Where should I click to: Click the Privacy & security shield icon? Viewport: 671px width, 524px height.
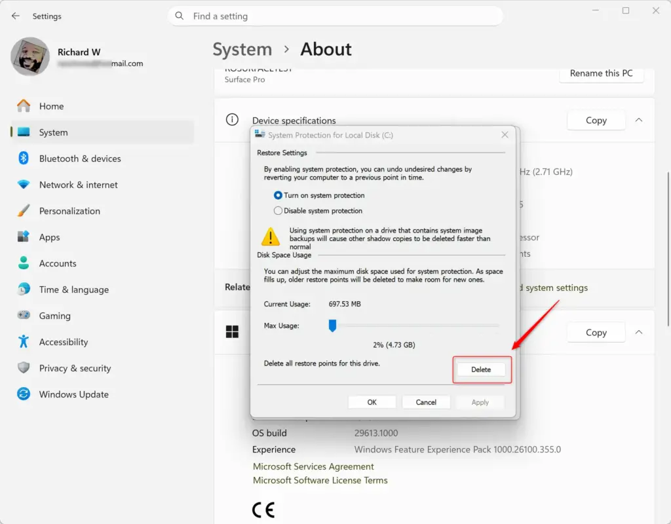(24, 367)
